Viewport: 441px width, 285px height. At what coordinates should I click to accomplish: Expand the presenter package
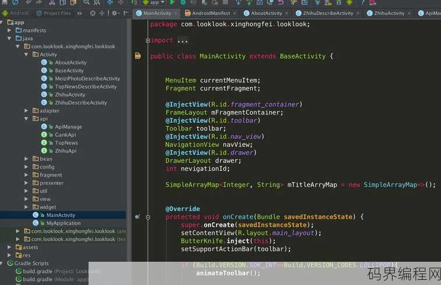click(x=26, y=183)
